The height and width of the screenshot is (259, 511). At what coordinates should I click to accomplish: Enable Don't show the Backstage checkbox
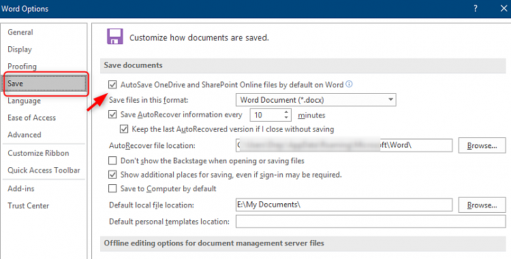pos(112,160)
